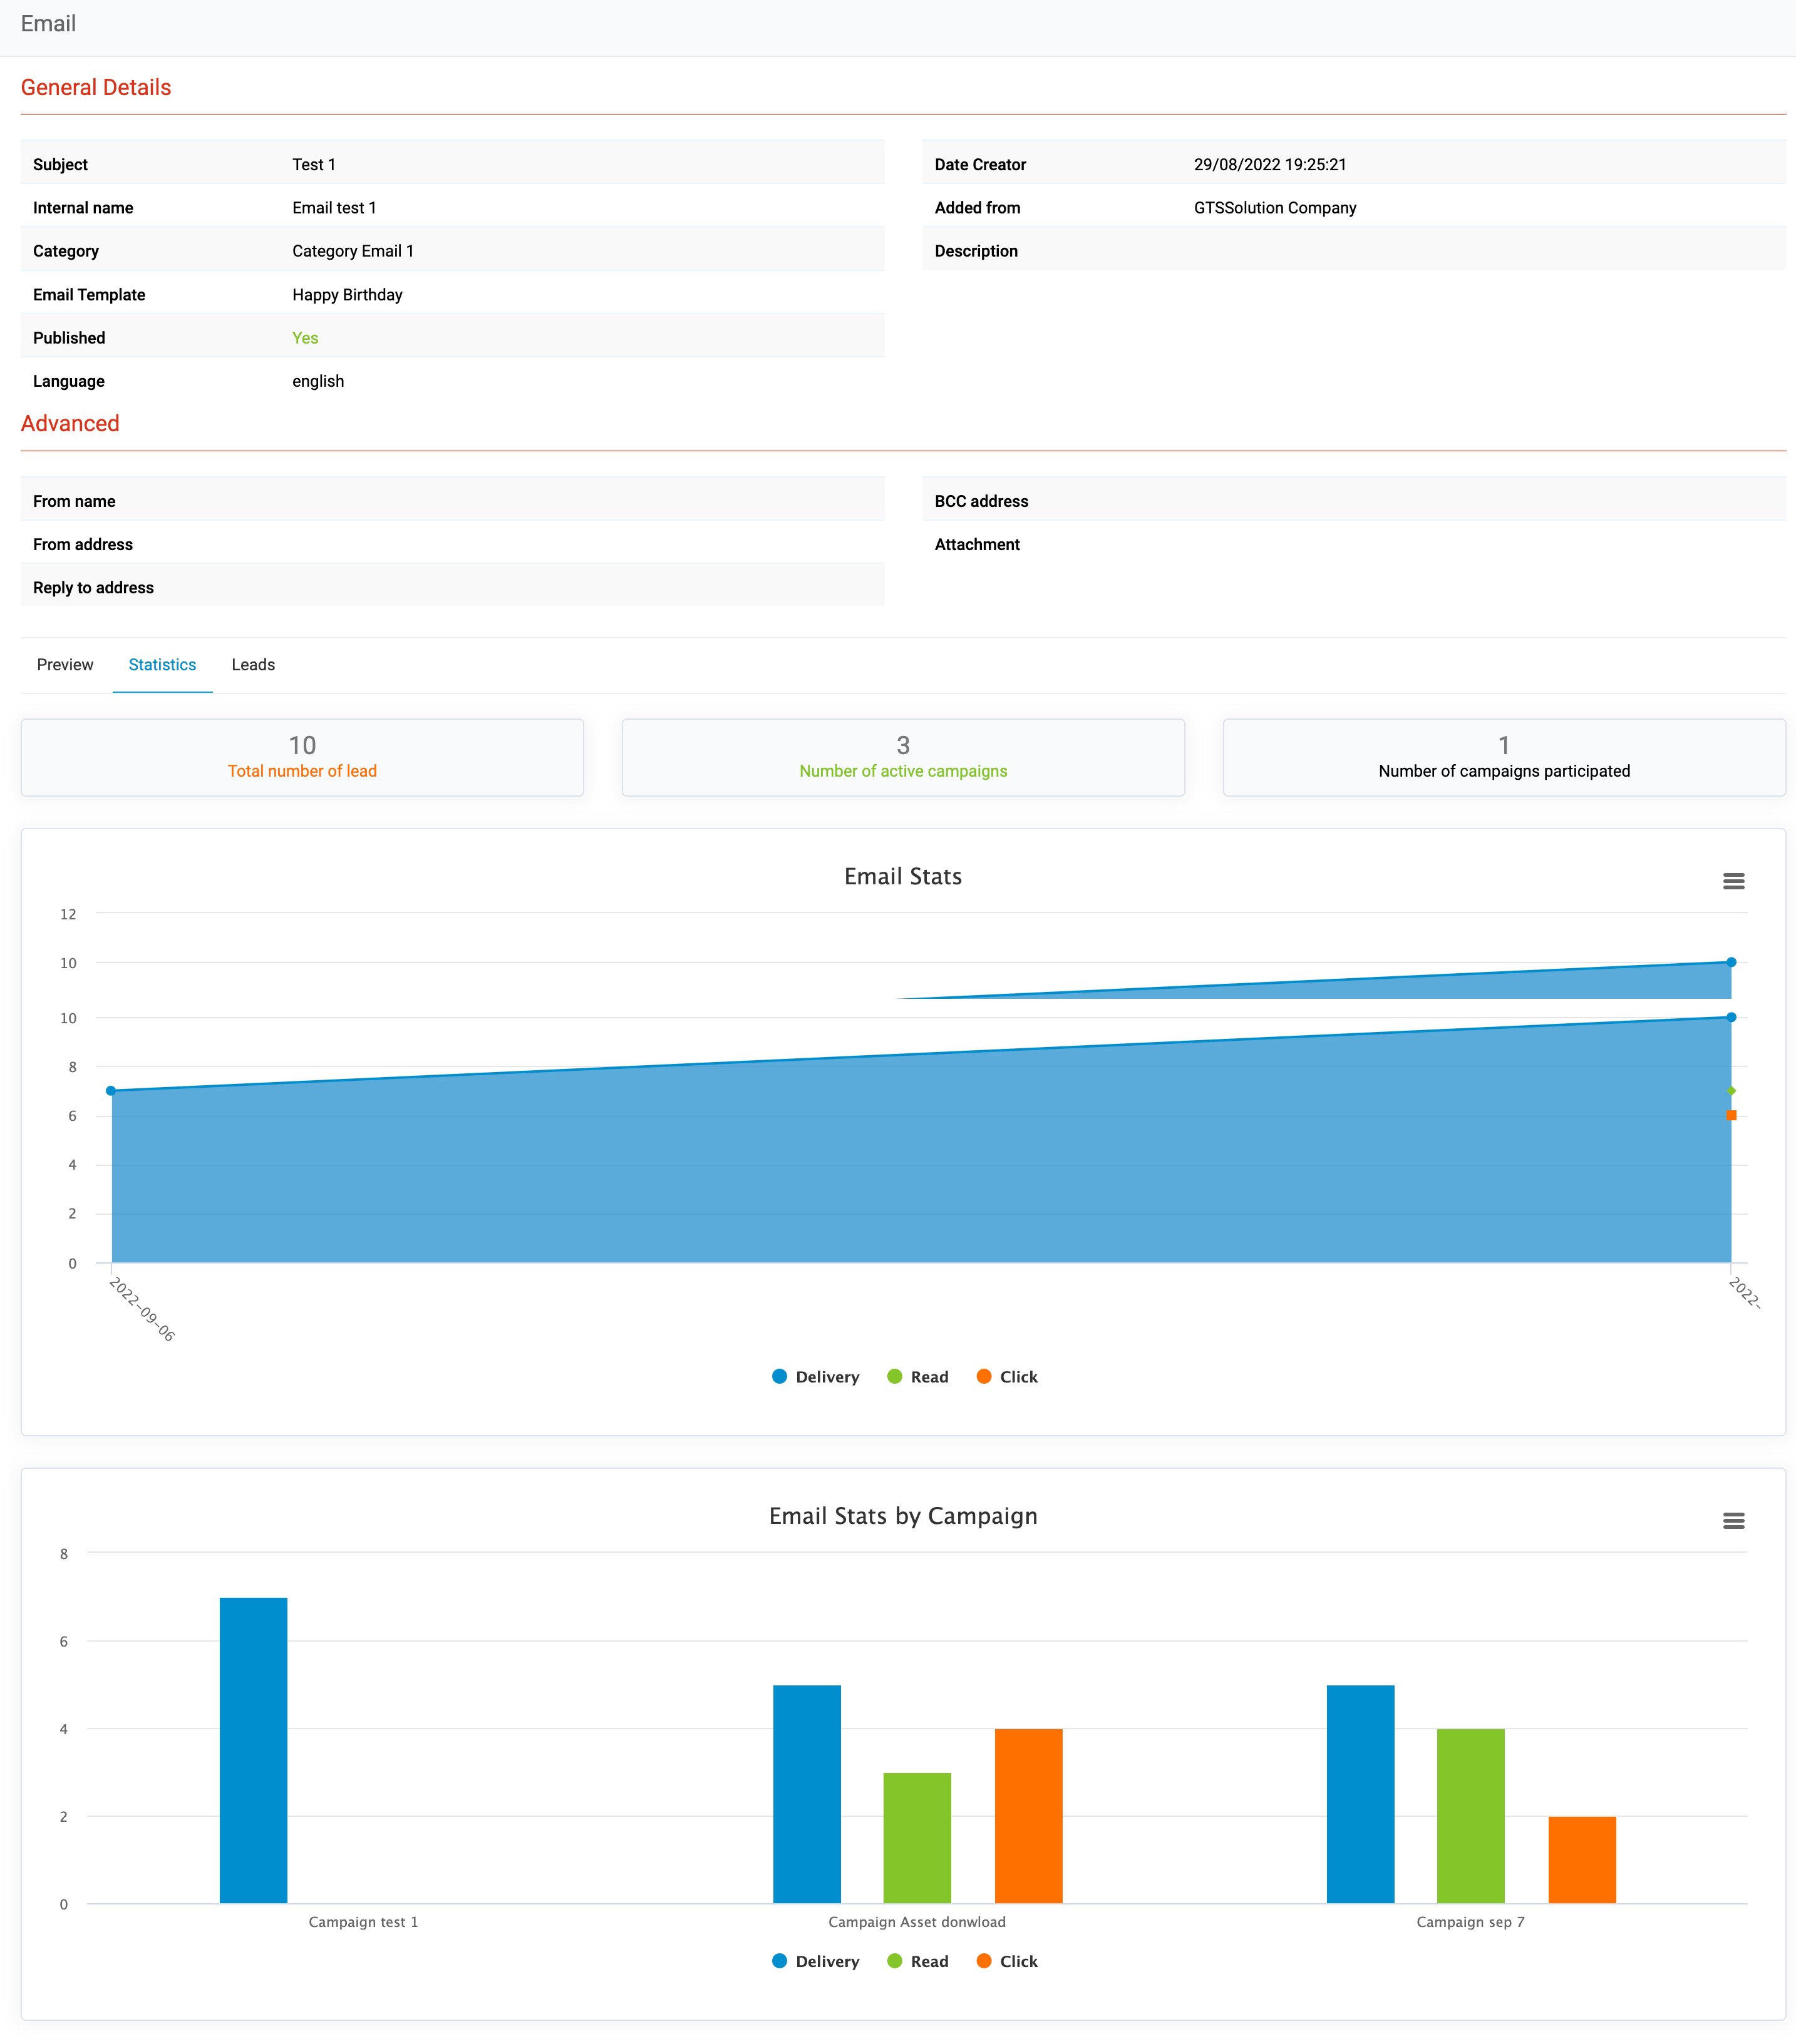
Task: Open Email Stats by Campaign chart menu
Action: pyautogui.click(x=1733, y=1520)
